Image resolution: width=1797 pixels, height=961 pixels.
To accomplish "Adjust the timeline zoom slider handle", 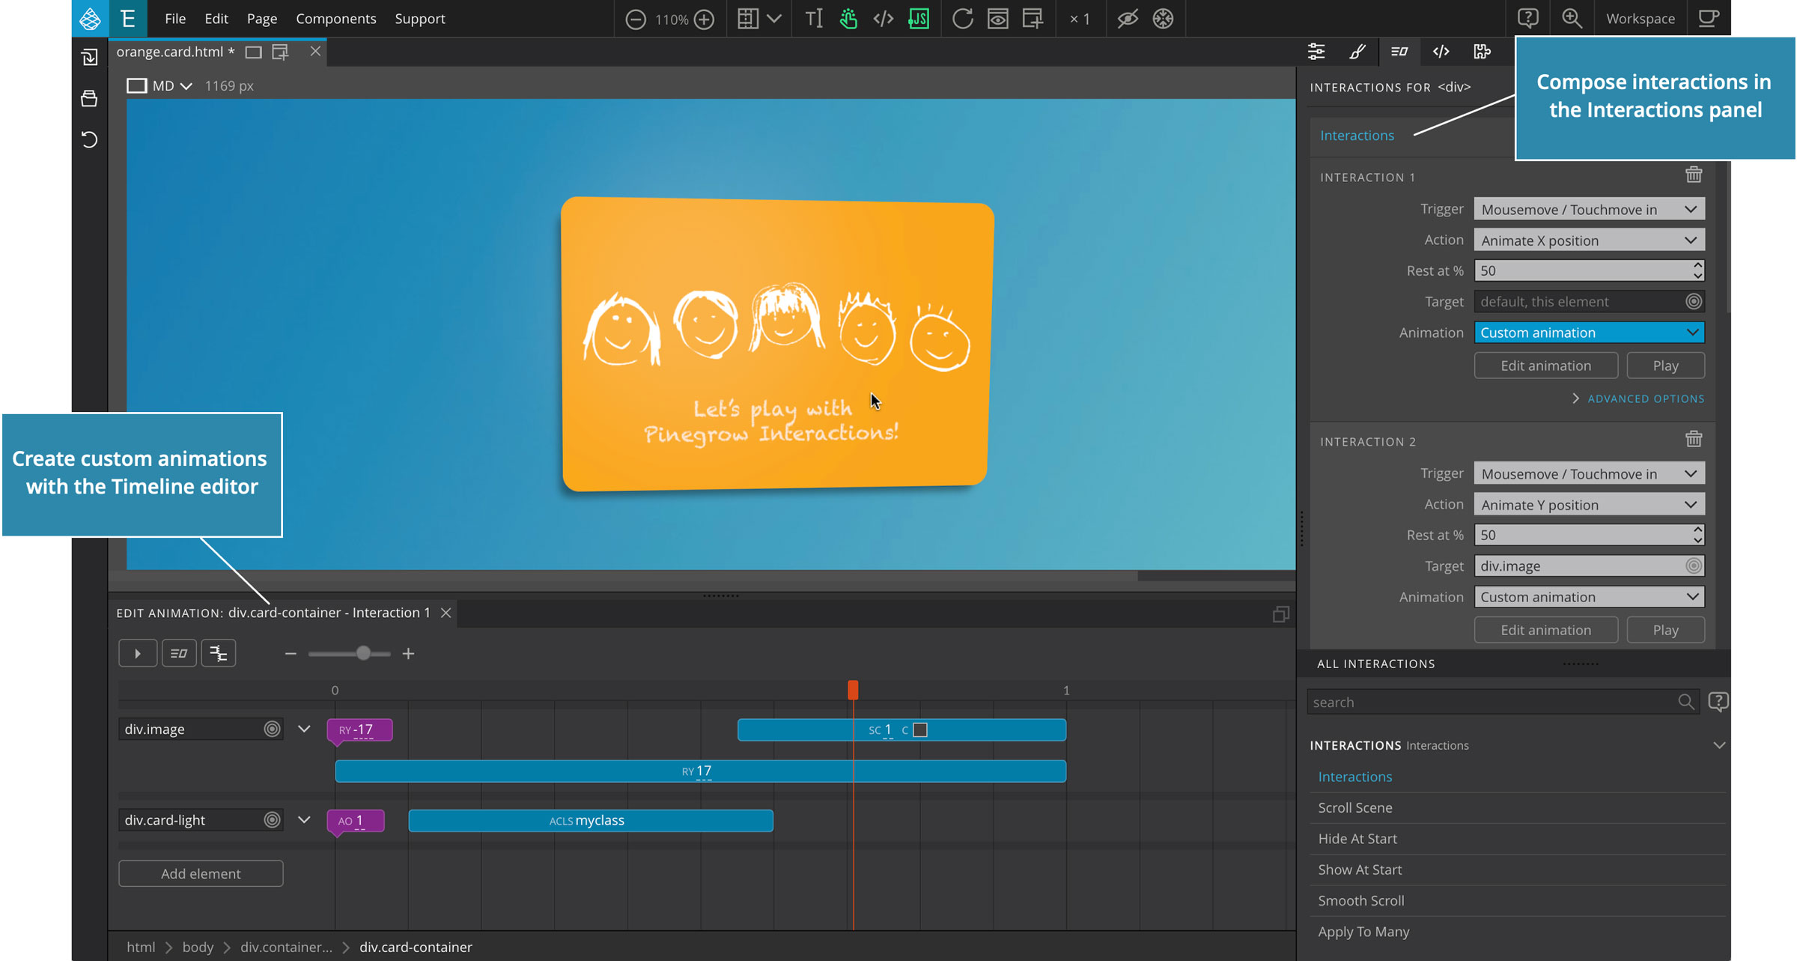I will point(363,653).
